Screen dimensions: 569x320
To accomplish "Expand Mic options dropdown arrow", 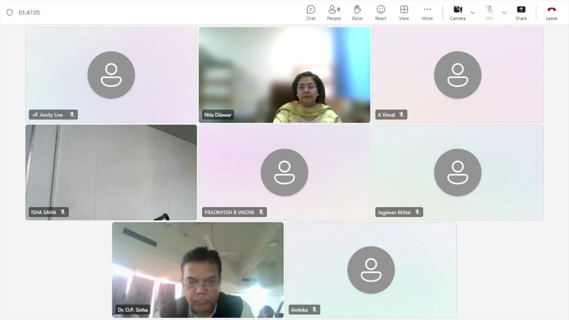I will coord(504,12).
